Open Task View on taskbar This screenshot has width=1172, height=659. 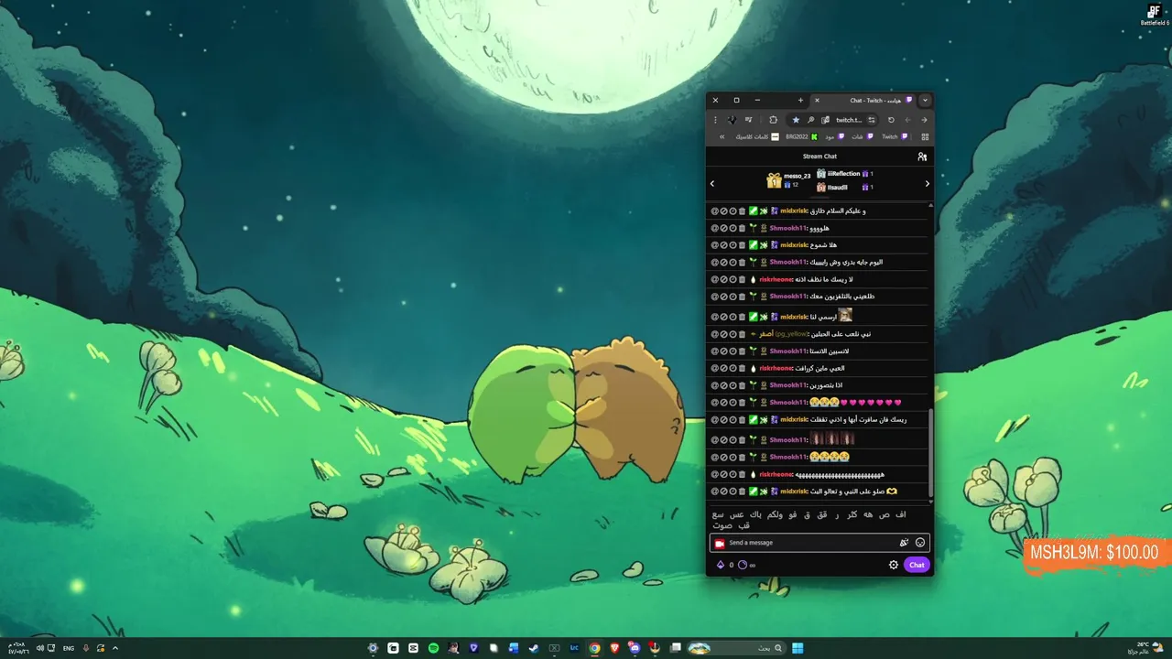pyautogui.click(x=676, y=648)
